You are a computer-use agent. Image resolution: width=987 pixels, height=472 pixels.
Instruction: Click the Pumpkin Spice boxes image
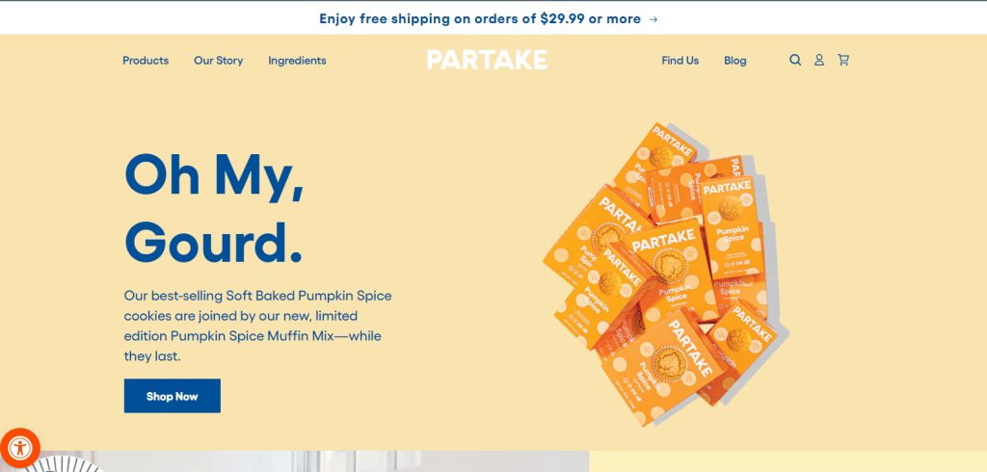666,274
